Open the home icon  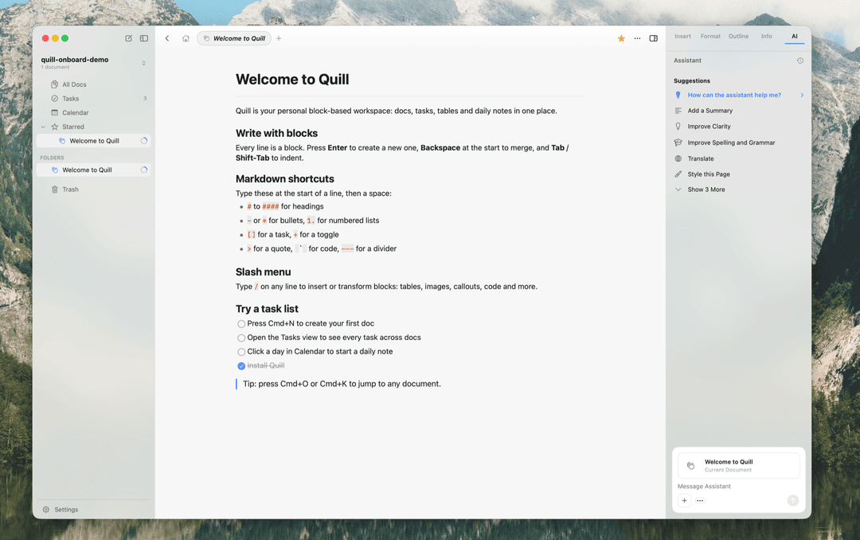point(186,38)
